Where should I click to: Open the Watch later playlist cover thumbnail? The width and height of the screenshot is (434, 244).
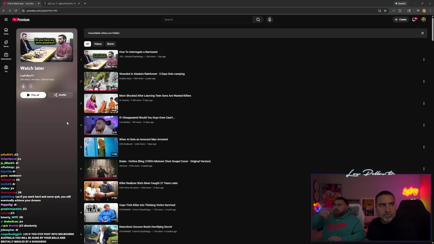click(47, 47)
